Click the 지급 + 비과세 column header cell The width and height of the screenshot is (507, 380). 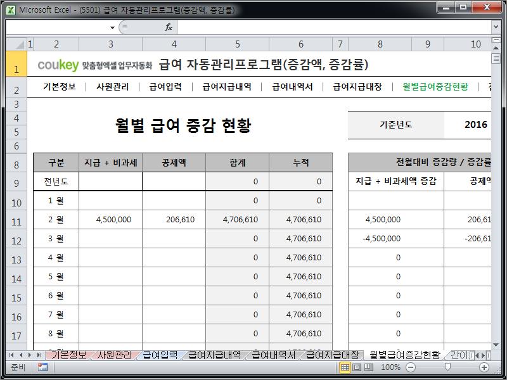110,163
